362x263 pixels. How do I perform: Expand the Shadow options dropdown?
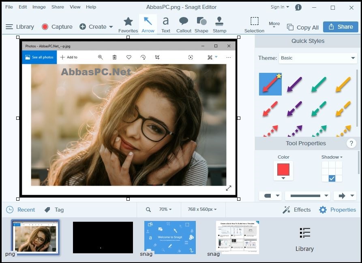(x=332, y=157)
